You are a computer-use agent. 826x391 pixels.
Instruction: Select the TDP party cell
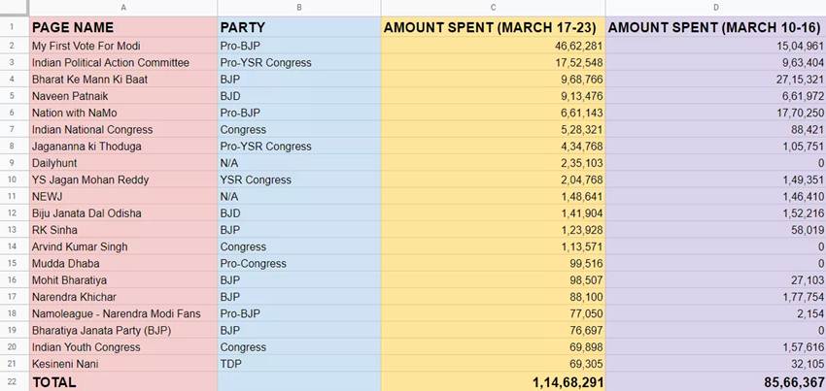(299, 364)
